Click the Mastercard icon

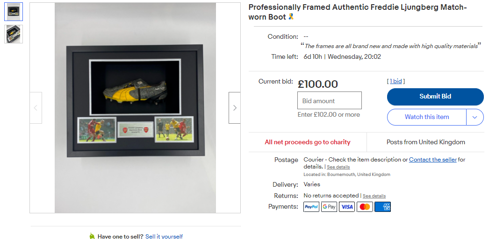click(x=365, y=207)
